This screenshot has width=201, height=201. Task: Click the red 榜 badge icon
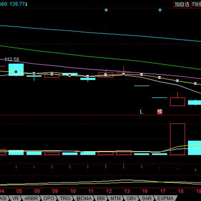[x=160, y=111]
